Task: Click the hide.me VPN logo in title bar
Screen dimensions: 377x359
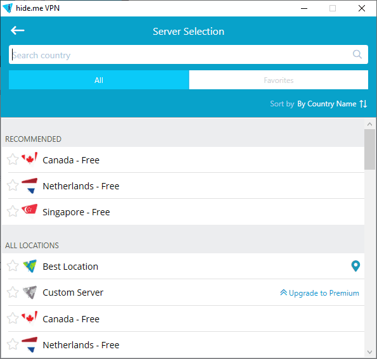Action: tap(8, 8)
